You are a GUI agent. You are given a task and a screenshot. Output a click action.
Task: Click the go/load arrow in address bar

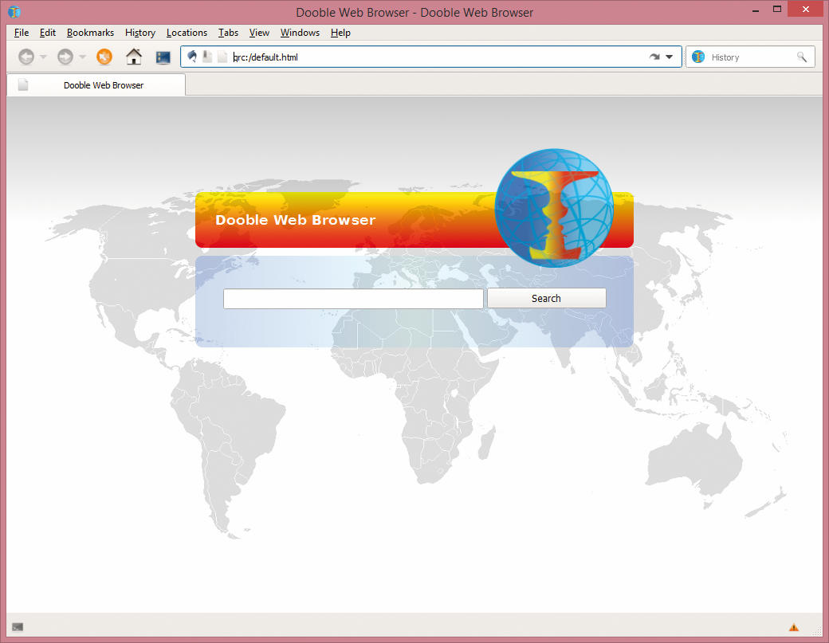654,57
